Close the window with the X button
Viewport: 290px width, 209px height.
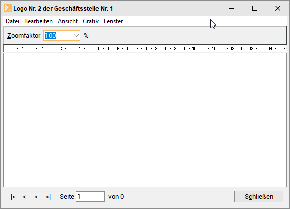click(x=278, y=8)
